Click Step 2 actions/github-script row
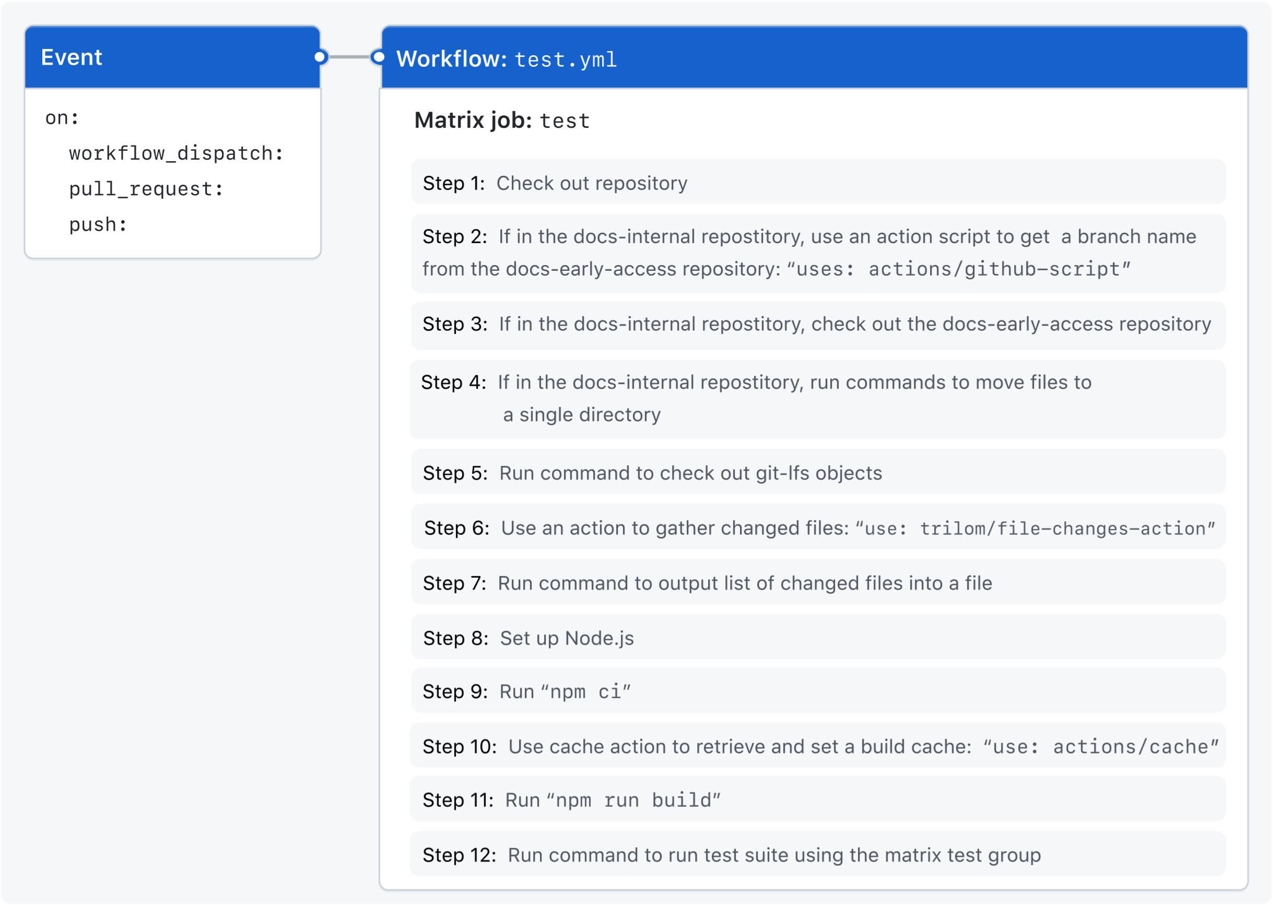This screenshot has height=905, width=1273. [818, 253]
